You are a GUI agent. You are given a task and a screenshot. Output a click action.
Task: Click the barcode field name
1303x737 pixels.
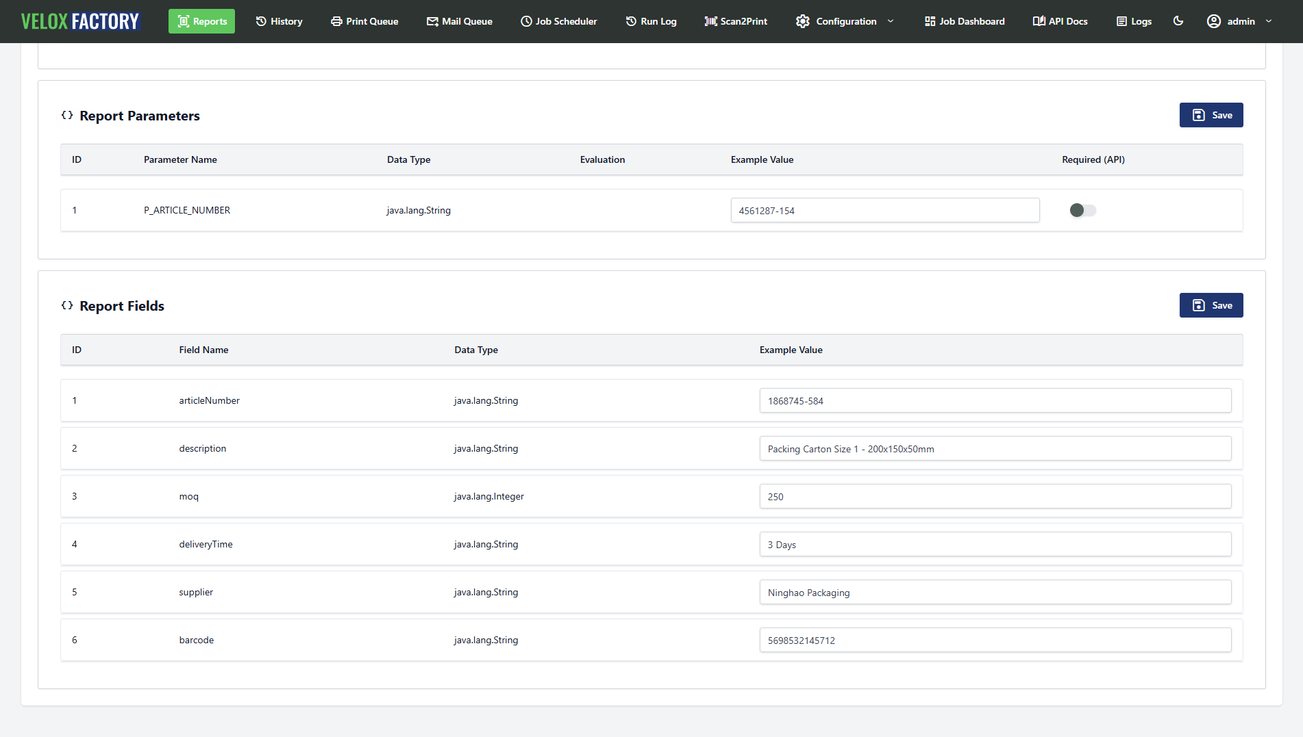[196, 640]
